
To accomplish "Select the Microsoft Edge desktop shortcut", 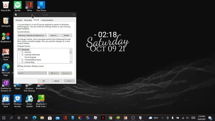I will [x=6, y=70].
